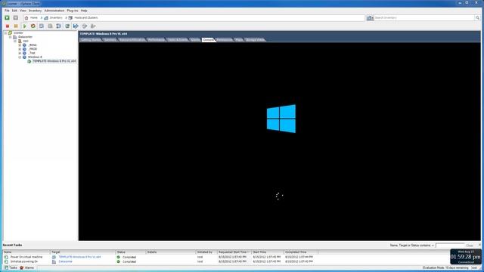The height and width of the screenshot is (272, 484).
Task: Expand the _Betas resource pool
Action: (x=20, y=45)
